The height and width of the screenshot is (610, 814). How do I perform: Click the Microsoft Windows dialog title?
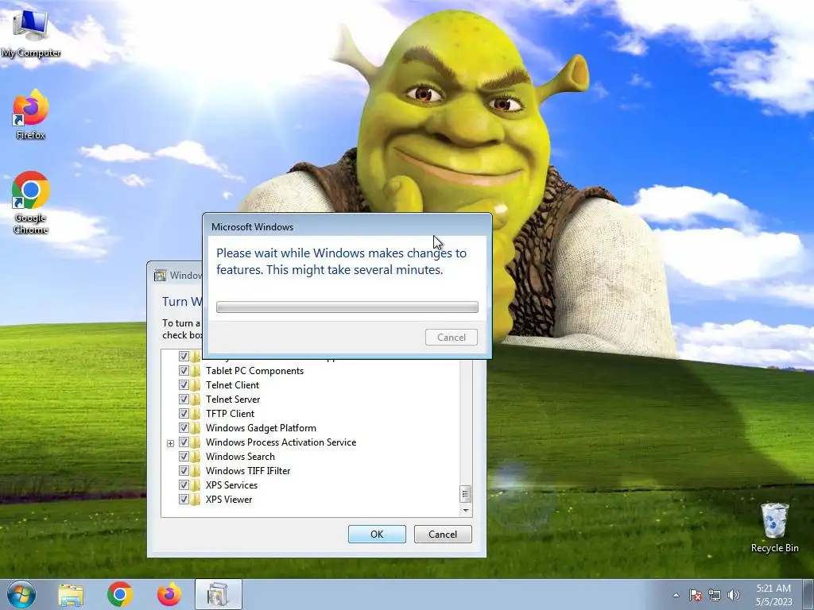point(252,226)
